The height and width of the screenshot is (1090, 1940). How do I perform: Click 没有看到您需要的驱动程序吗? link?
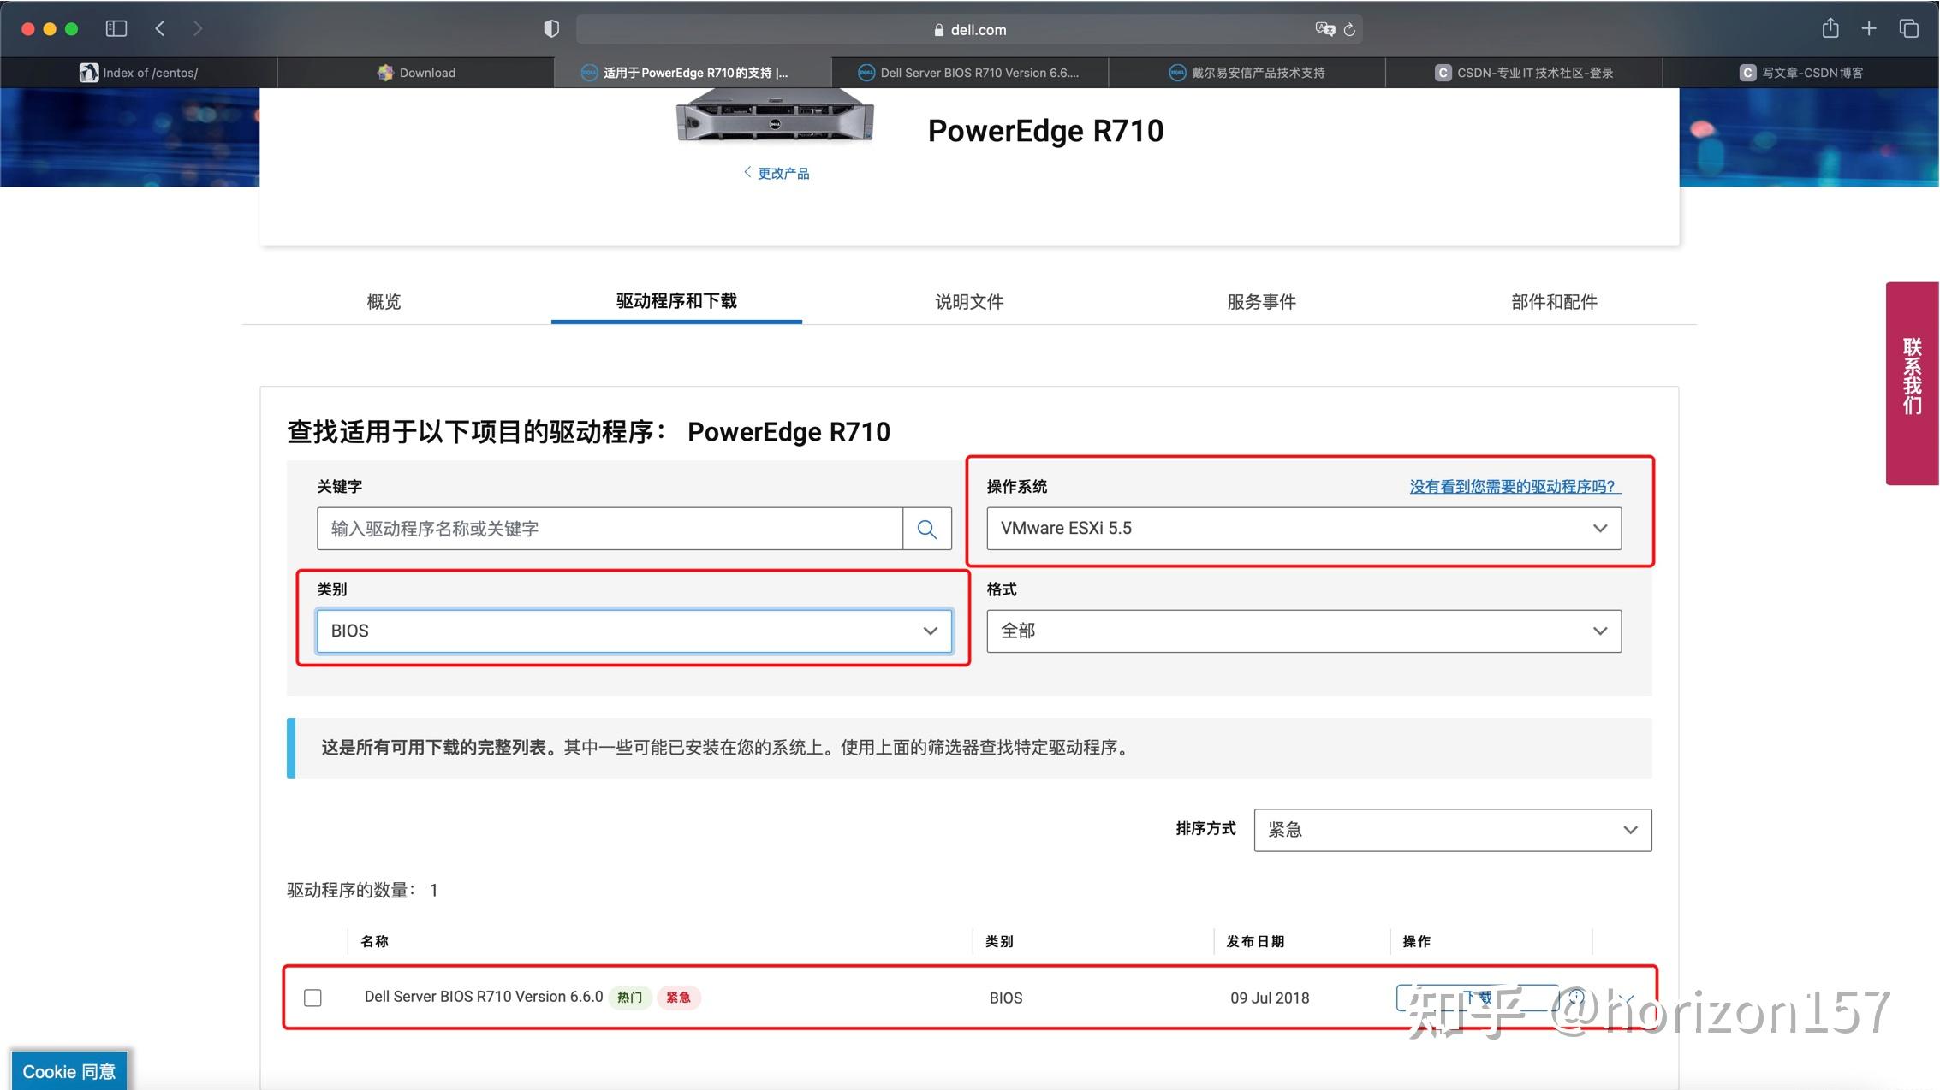coord(1515,486)
